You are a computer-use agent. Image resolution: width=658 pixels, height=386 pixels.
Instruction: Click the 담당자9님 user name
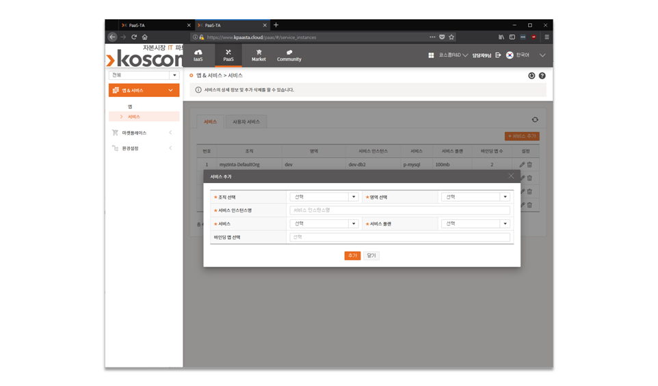(x=482, y=55)
